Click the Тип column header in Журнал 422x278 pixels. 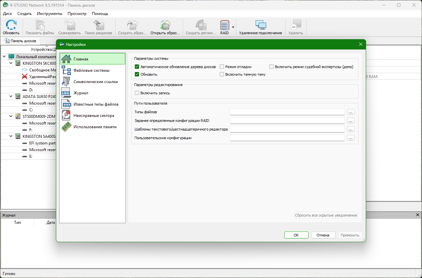(18, 223)
